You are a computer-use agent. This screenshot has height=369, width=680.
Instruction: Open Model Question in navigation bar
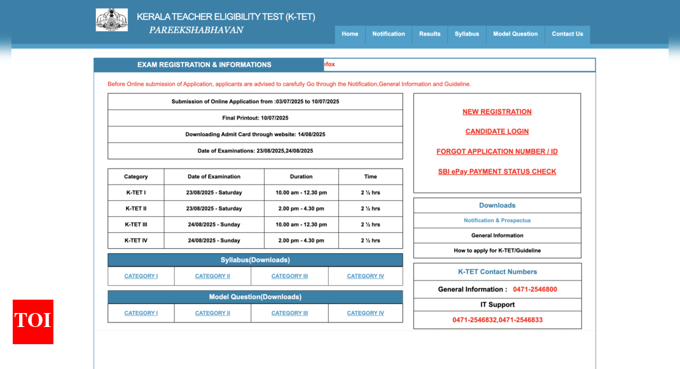(x=515, y=34)
